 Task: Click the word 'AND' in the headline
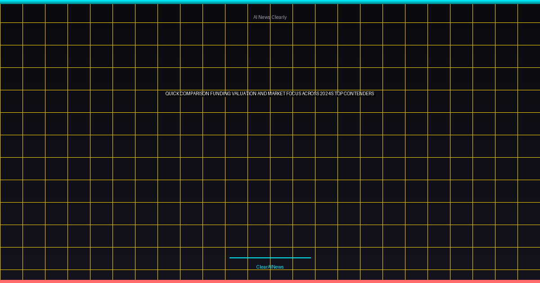[262, 94]
